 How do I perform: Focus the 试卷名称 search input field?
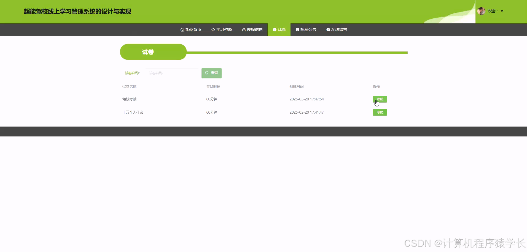(172, 73)
